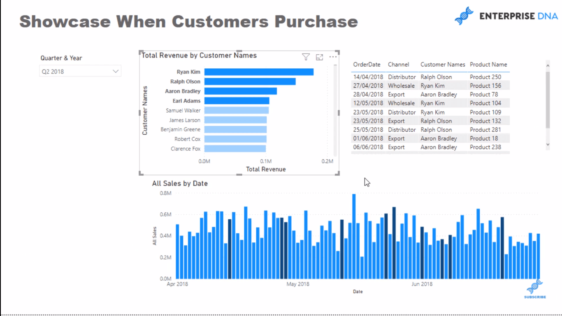
Task: Click the Product 238 cell
Action: pyautogui.click(x=485, y=147)
